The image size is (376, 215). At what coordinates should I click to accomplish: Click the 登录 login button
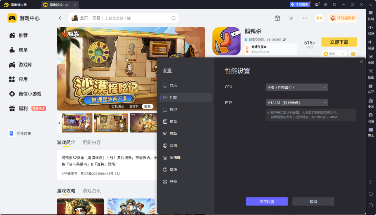pos(319,18)
